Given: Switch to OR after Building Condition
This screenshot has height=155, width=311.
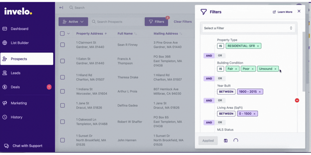Looking at the screenshot, I should tap(220, 79).
